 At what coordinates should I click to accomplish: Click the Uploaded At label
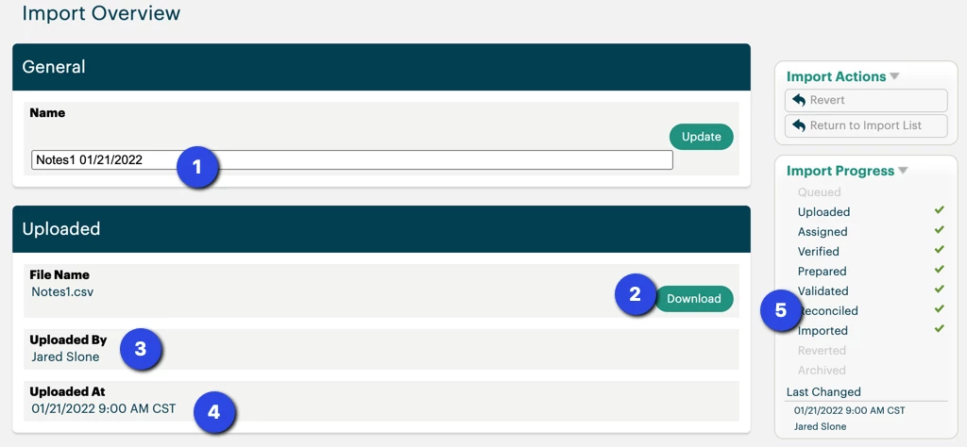tap(67, 391)
